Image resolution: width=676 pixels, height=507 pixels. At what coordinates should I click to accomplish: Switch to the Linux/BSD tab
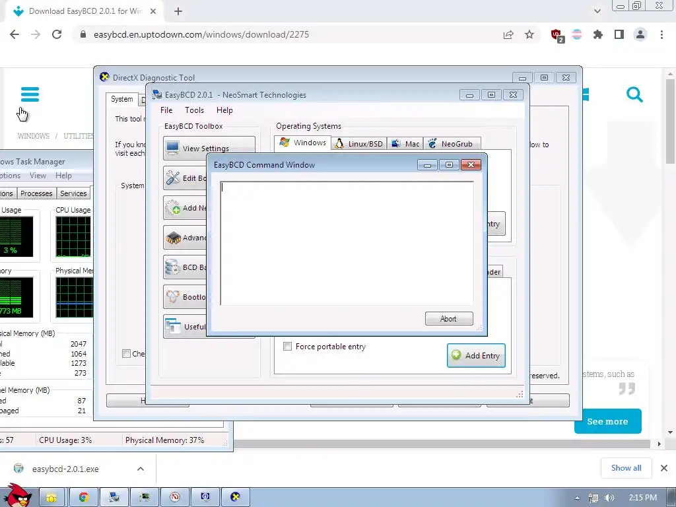coord(359,143)
